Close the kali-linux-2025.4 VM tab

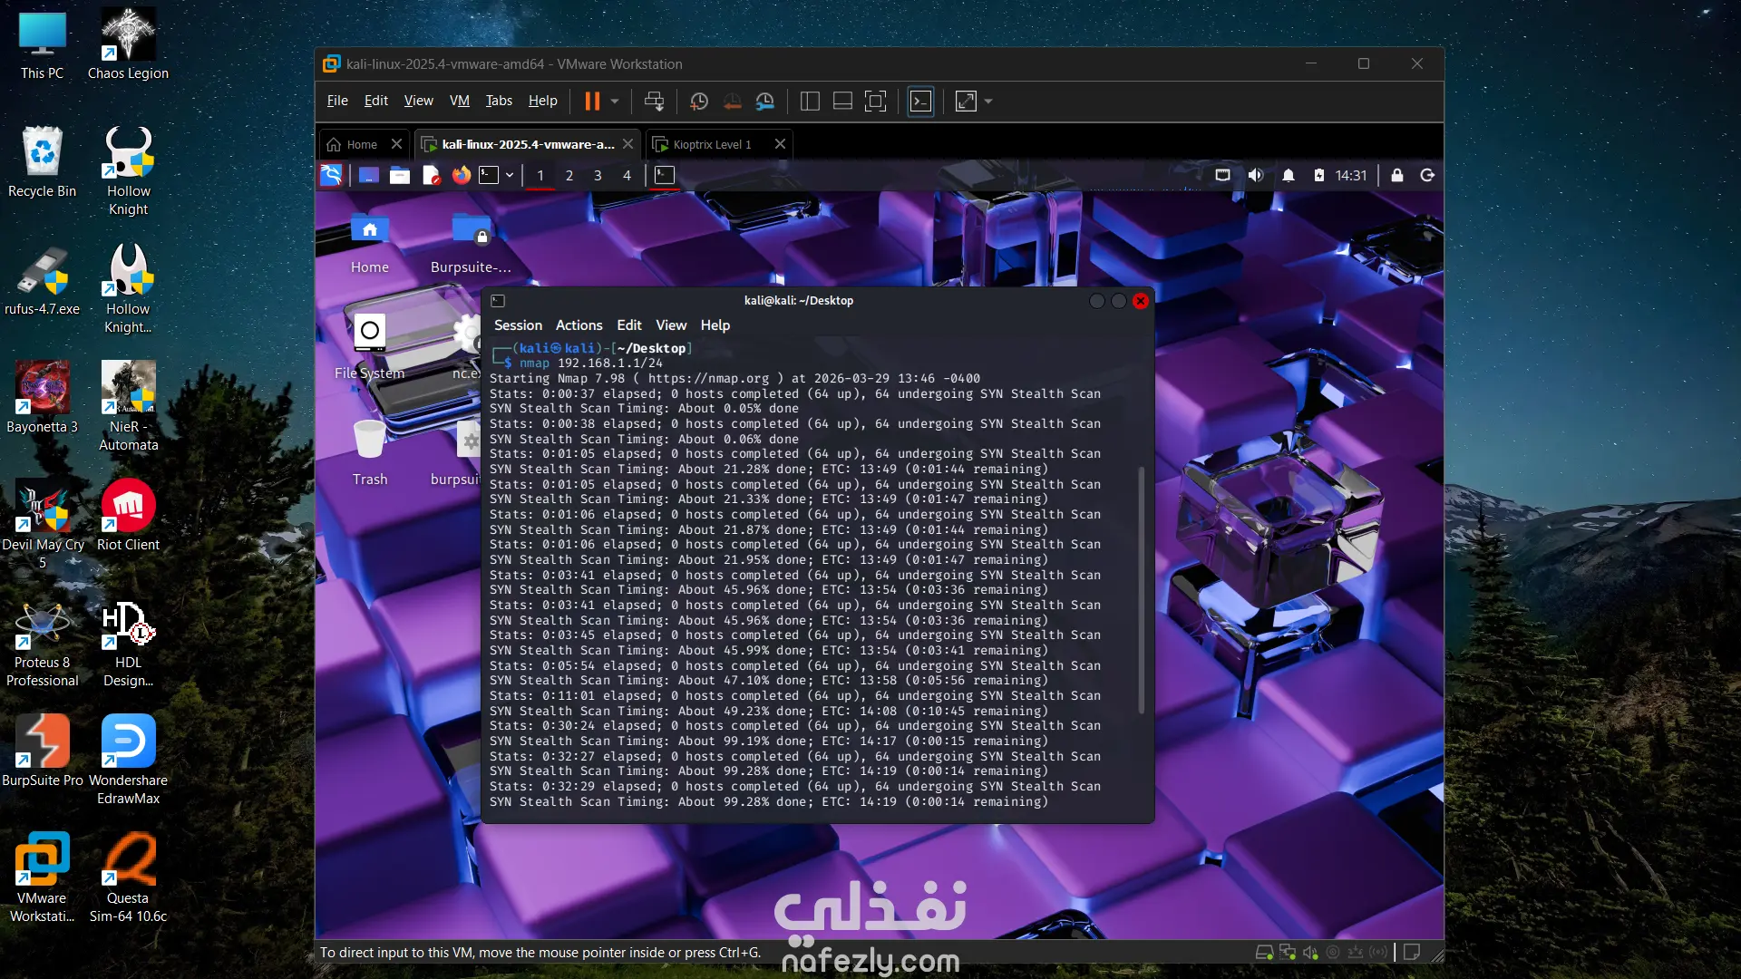point(627,144)
